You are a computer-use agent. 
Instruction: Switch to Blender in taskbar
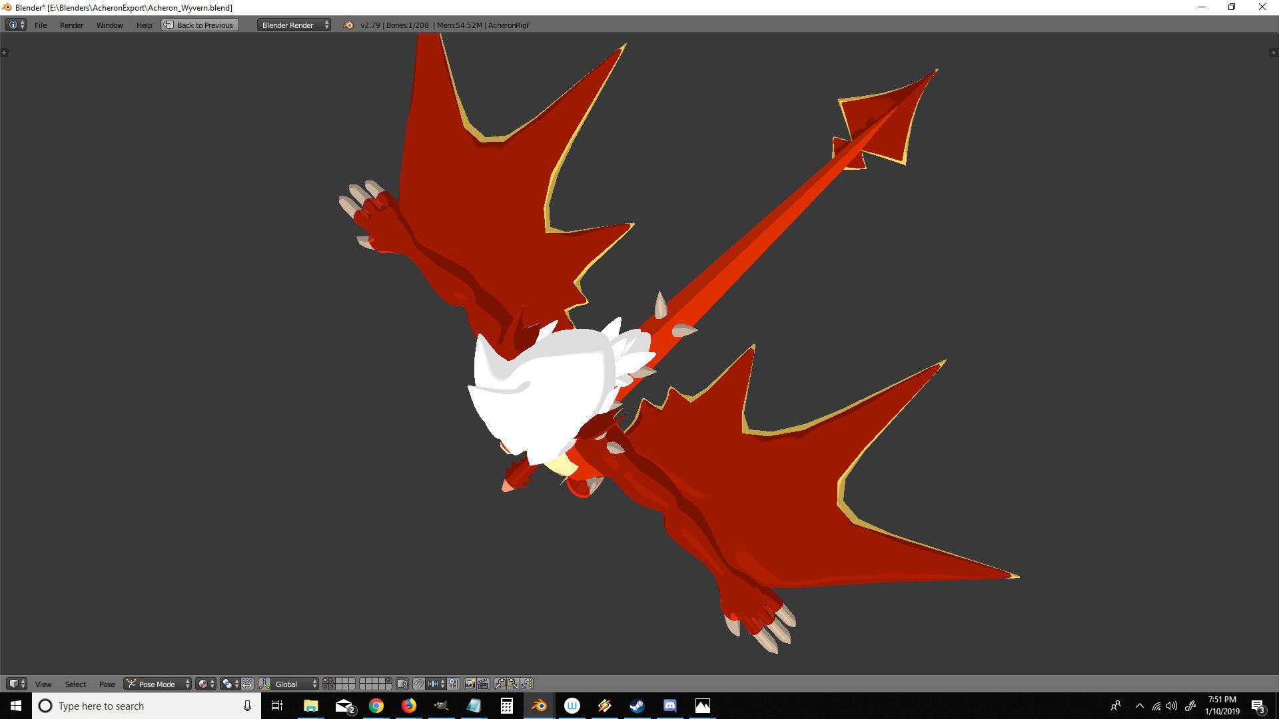click(539, 706)
